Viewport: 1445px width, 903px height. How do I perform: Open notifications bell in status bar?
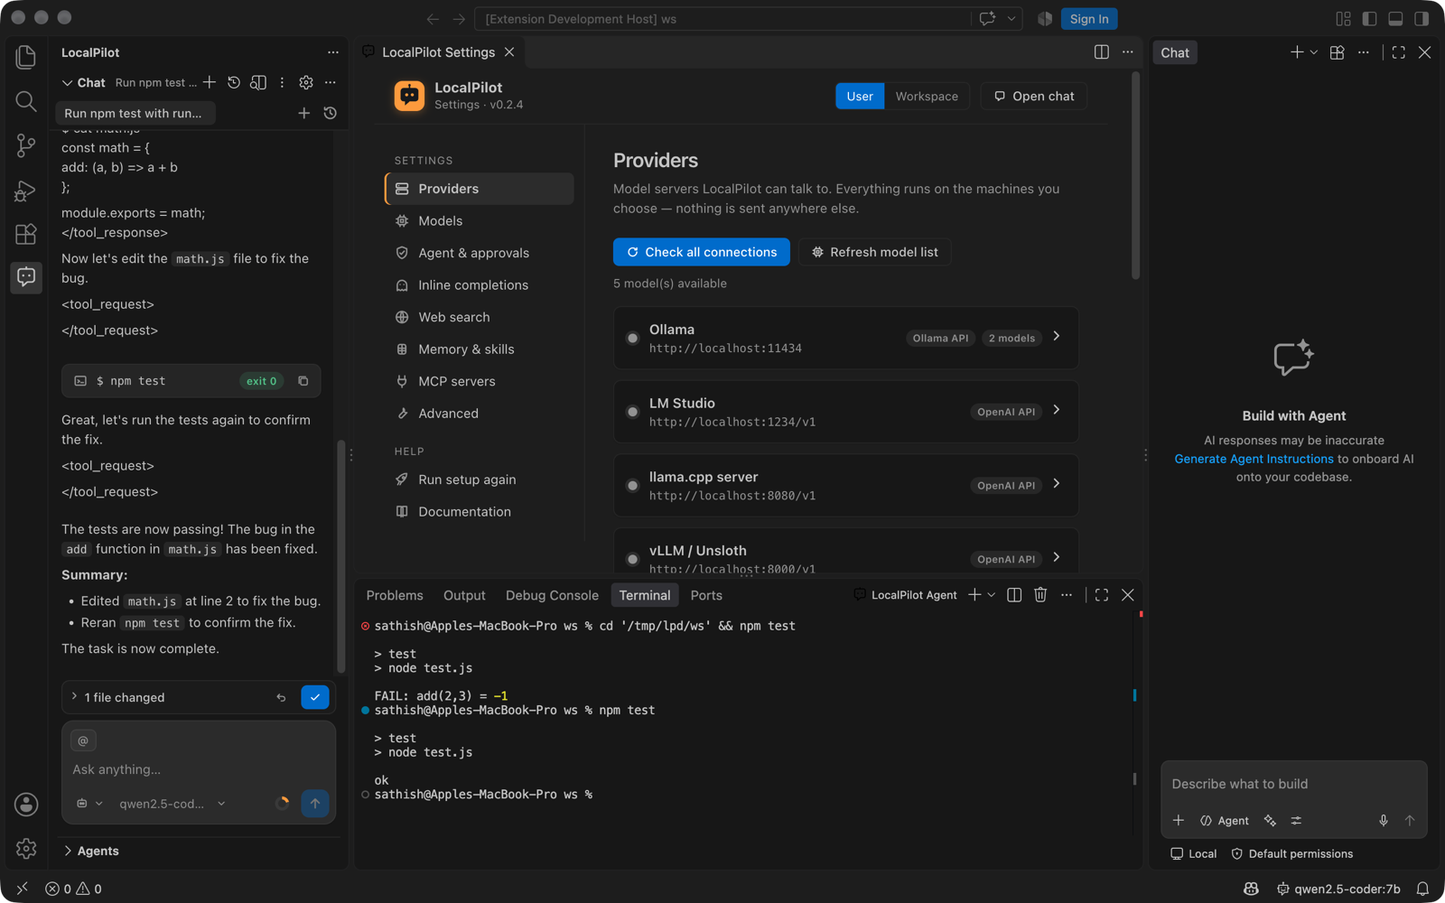click(x=1422, y=889)
